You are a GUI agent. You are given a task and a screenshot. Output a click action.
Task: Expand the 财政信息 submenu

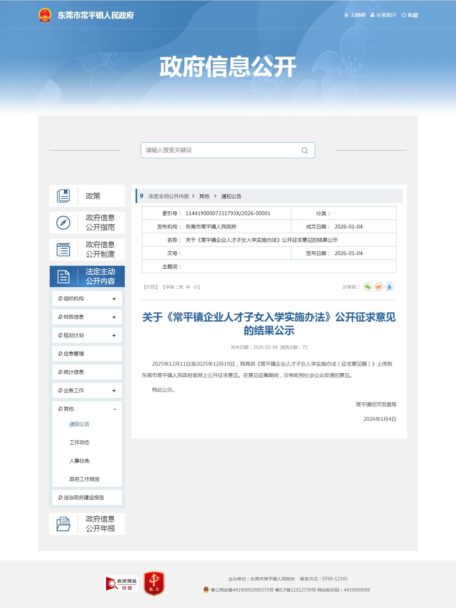pos(114,317)
